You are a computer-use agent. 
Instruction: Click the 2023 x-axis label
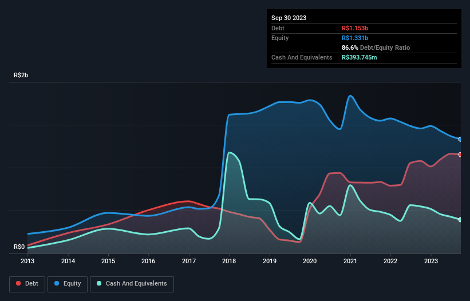430,261
